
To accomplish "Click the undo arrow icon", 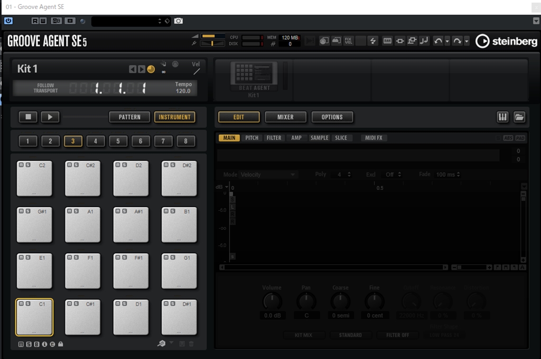I will (x=438, y=41).
